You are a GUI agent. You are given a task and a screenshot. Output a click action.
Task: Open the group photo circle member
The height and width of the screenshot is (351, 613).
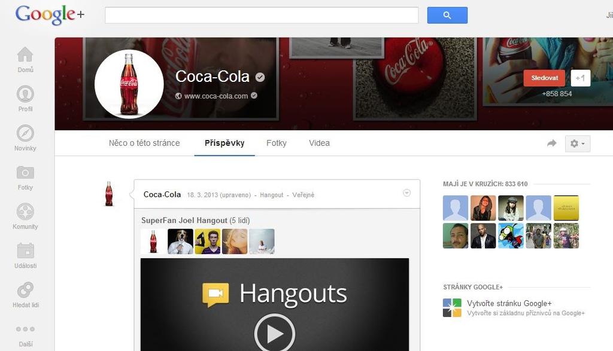538,236
